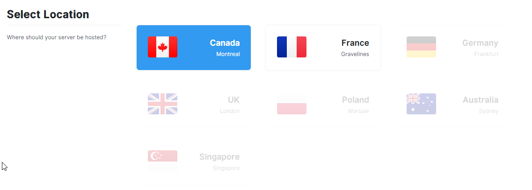The height and width of the screenshot is (190, 532).
Task: Click the Warsaw city label
Action: click(358, 111)
